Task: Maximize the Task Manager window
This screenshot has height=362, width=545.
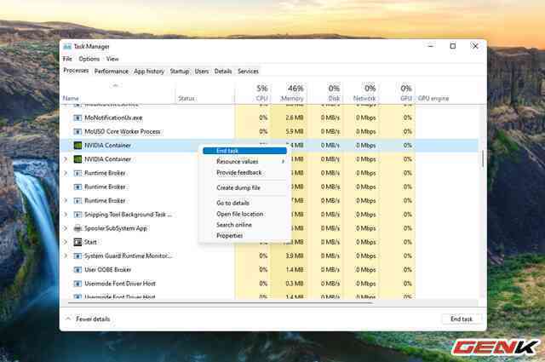Action: pos(452,46)
